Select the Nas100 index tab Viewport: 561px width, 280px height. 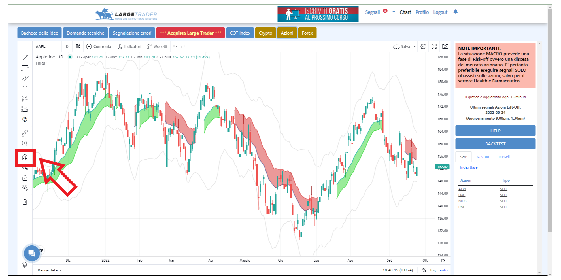tap(483, 157)
